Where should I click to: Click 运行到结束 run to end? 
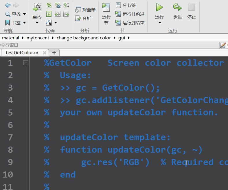pyautogui.click(x=130, y=23)
